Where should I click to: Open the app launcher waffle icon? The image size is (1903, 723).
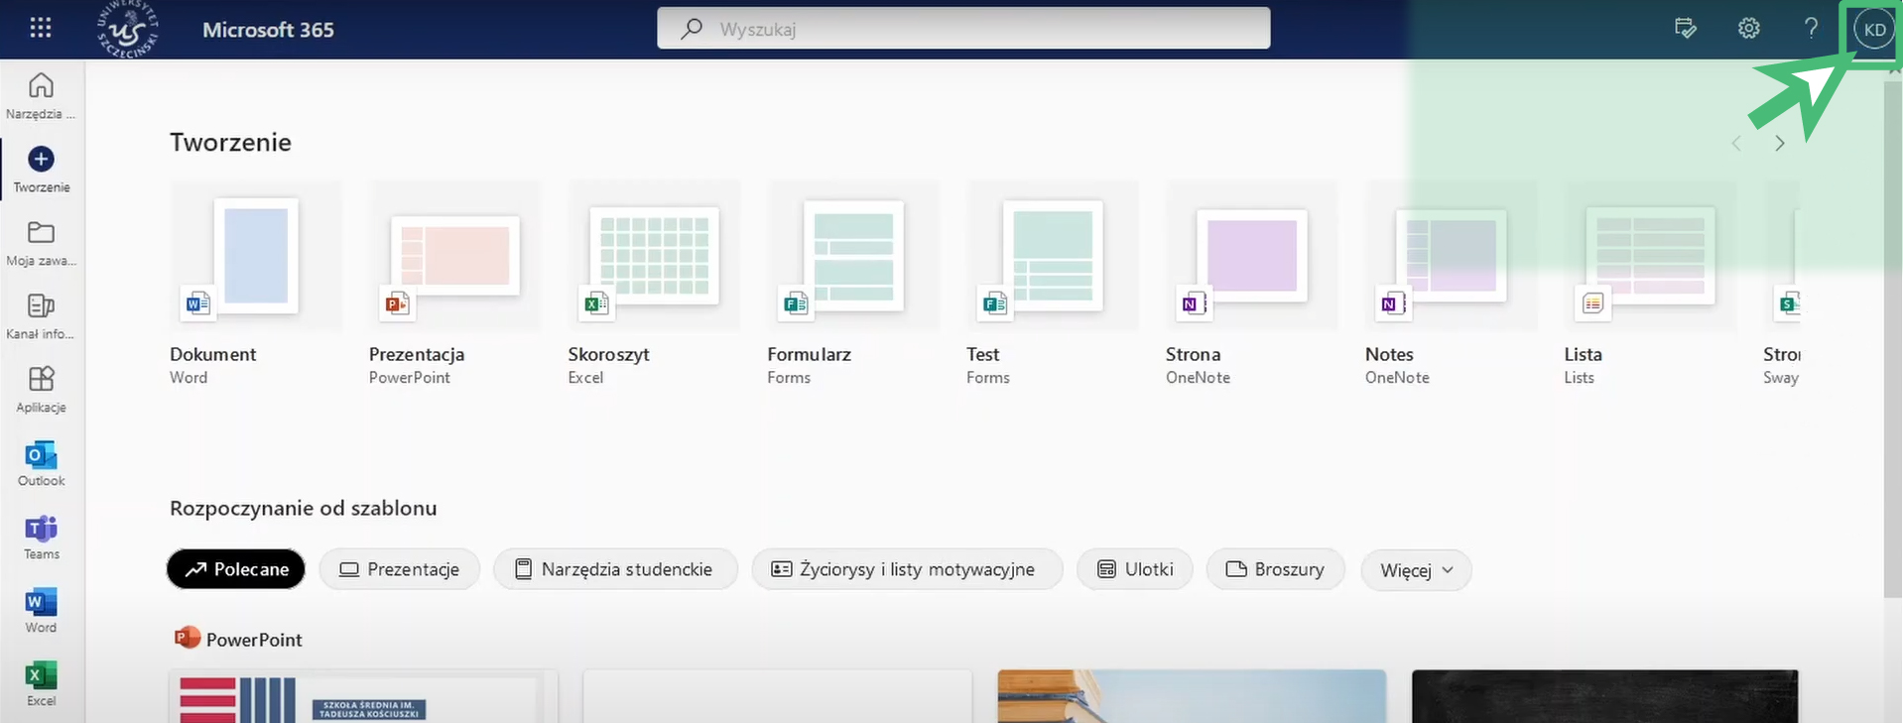pos(41,28)
